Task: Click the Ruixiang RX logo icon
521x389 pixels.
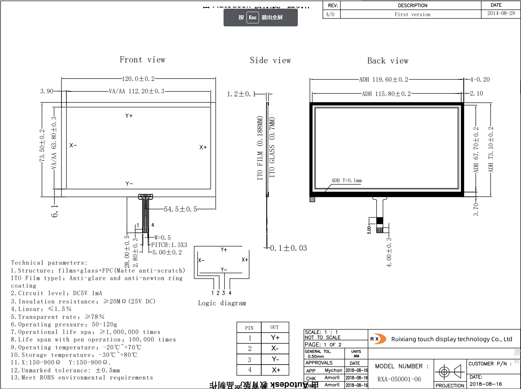Action: pos(378,339)
